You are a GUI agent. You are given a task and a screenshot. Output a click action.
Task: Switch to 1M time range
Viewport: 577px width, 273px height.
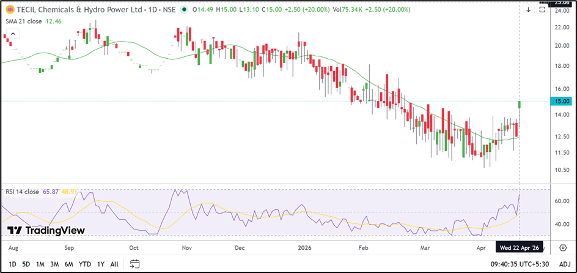[x=40, y=264]
